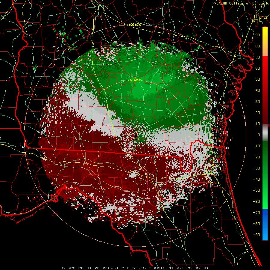Click the radar site at the center of the rings
Screen dimensions: 270x270
pos(135,136)
